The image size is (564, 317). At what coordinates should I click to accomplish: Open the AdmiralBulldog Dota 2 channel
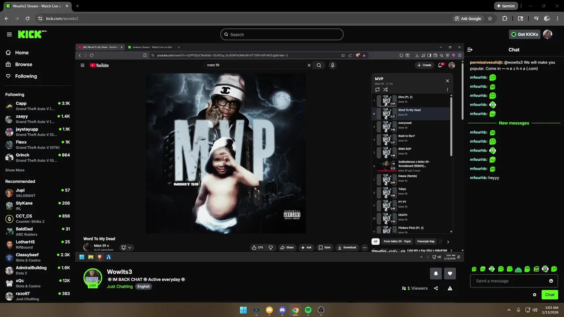pyautogui.click(x=37, y=270)
